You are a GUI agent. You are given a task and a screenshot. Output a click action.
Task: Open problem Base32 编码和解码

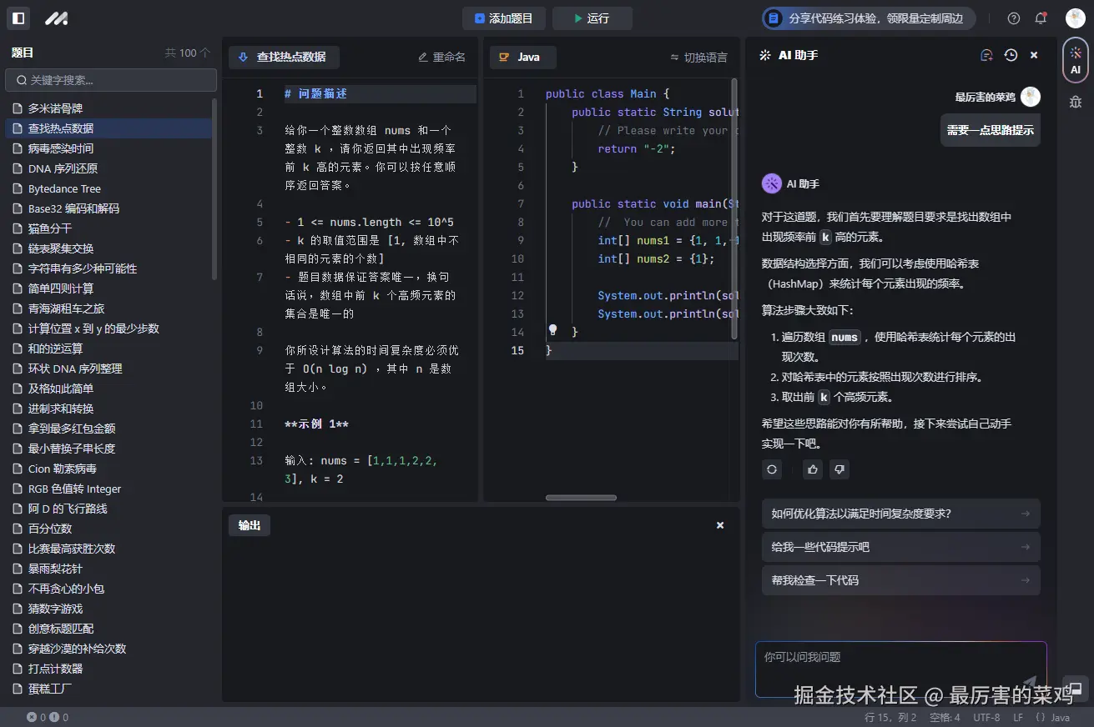(x=108, y=208)
